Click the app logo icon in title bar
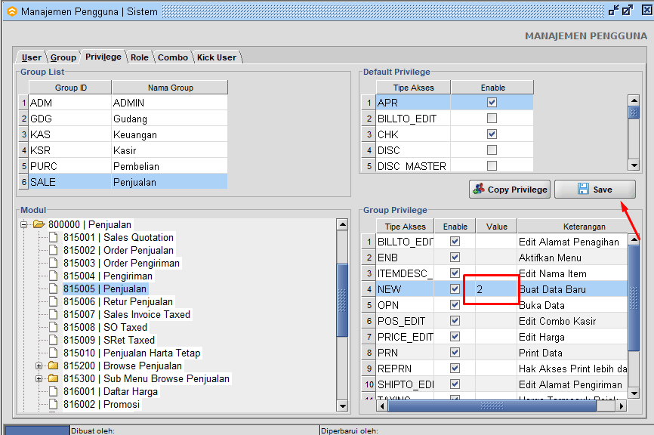The width and height of the screenshot is (654, 435). coord(11,11)
